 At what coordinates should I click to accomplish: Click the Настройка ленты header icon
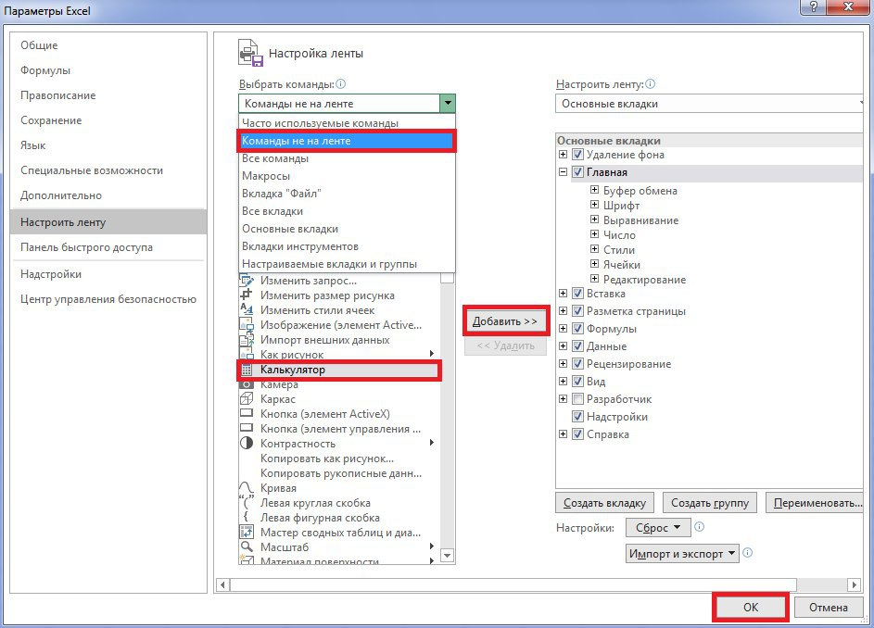[x=250, y=54]
